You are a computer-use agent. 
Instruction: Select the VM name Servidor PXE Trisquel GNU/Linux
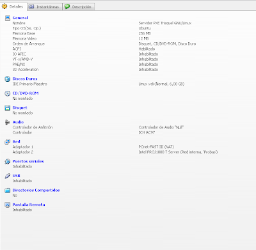point(165,23)
